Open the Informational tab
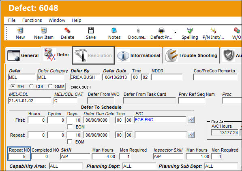 click(x=139, y=55)
